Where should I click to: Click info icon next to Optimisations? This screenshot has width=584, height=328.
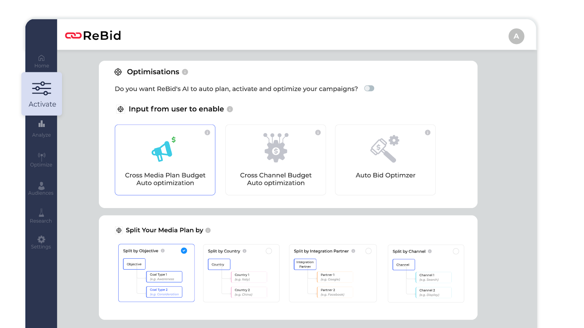[185, 72]
